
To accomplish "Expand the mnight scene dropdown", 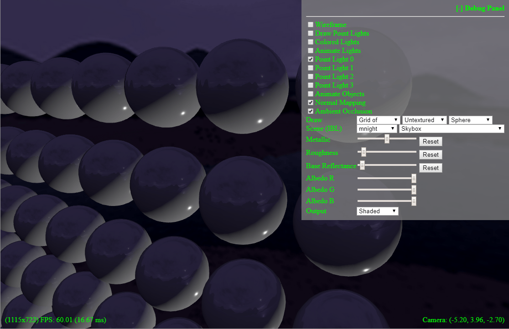I will click(377, 129).
